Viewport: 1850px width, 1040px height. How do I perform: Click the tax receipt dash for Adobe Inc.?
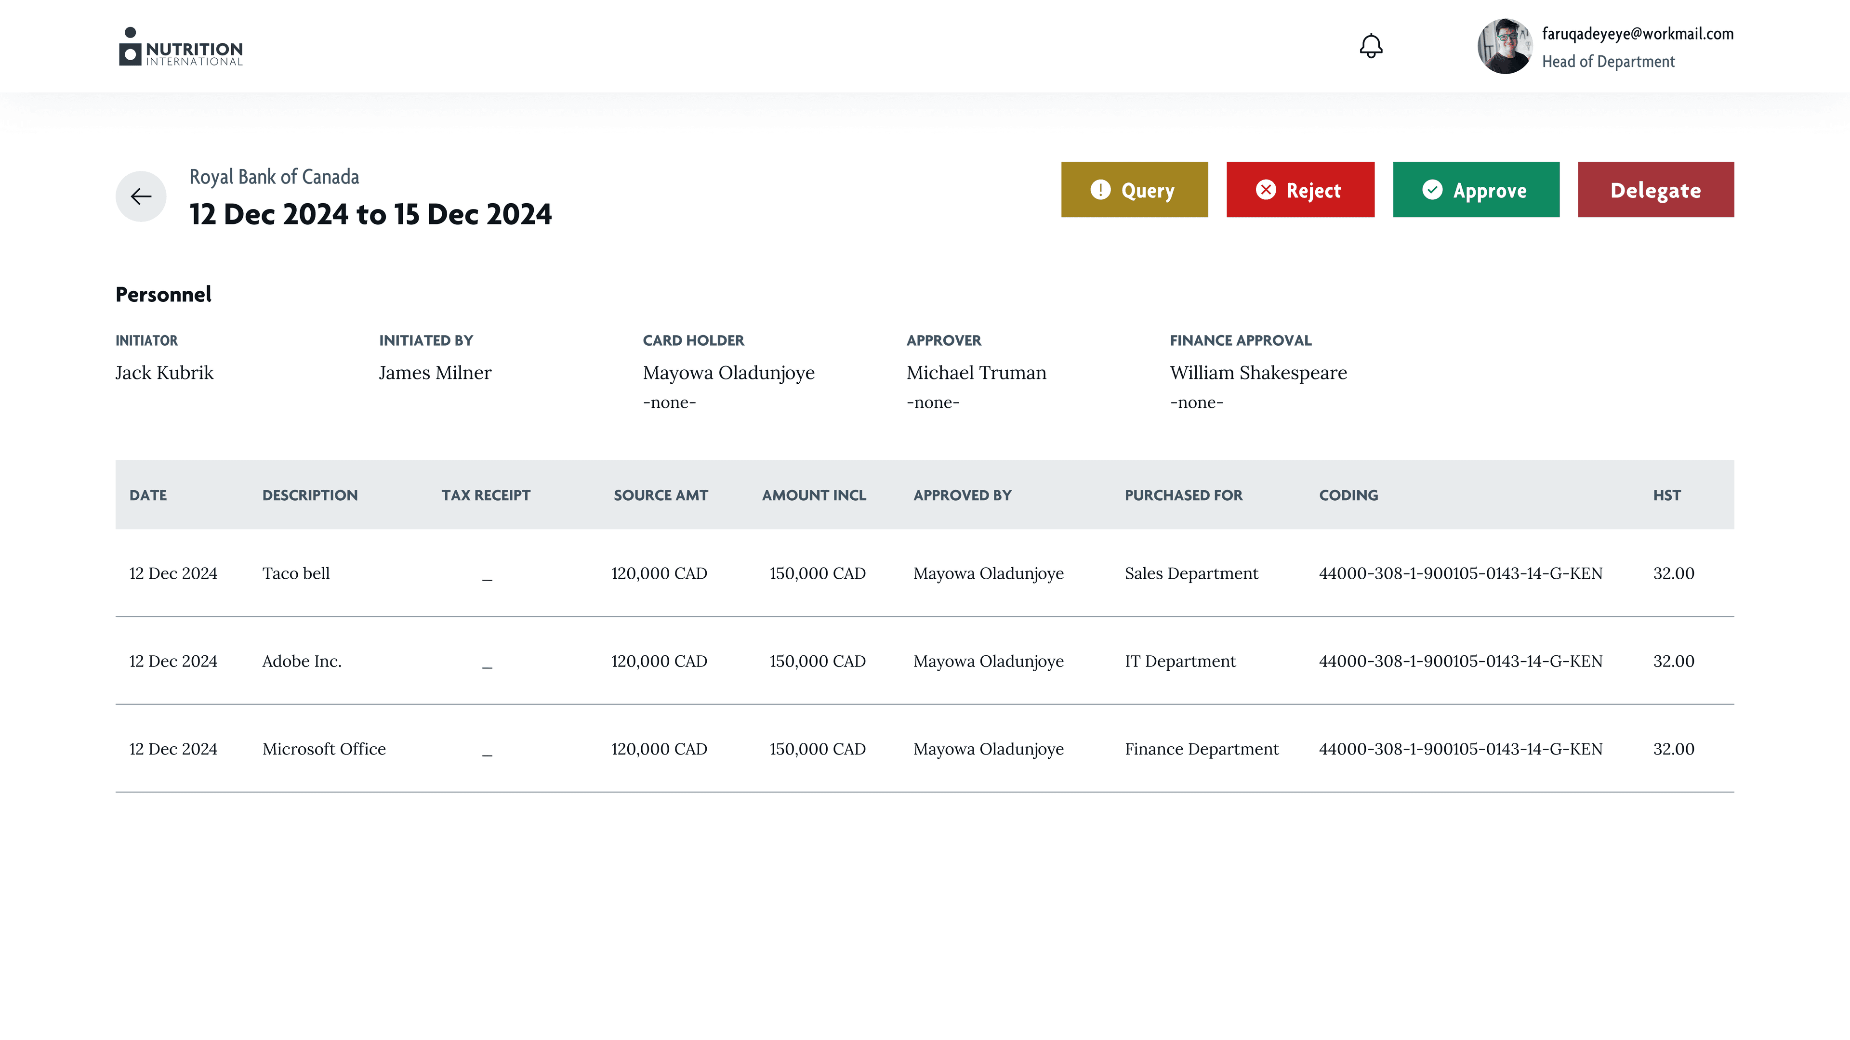(487, 667)
